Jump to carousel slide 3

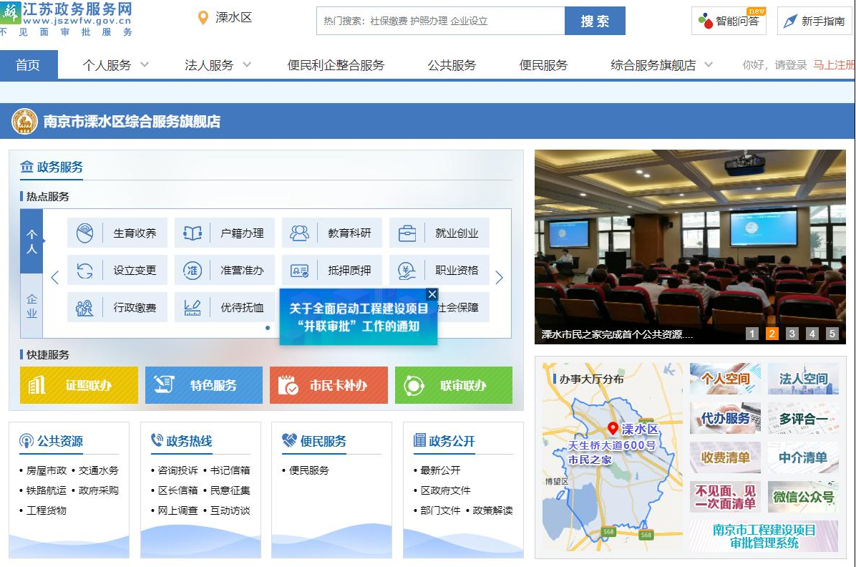click(x=792, y=334)
